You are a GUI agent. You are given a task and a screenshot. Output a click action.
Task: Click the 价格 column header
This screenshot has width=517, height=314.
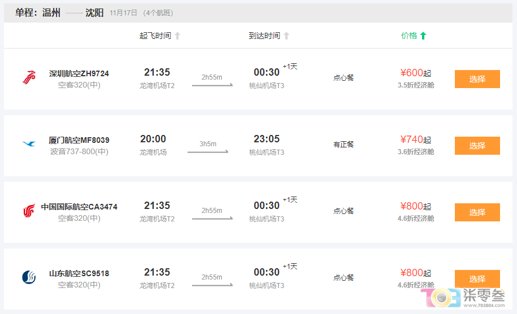coord(409,36)
